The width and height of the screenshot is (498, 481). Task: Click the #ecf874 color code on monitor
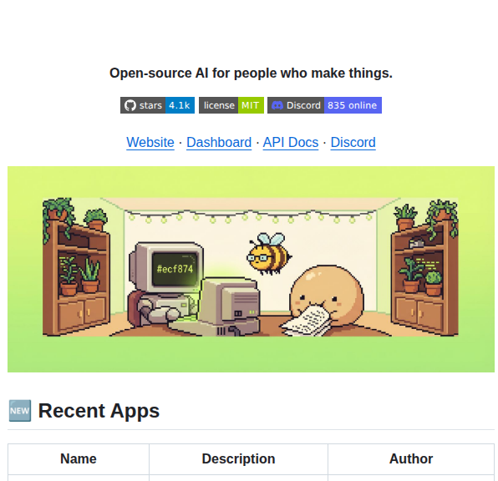point(175,269)
